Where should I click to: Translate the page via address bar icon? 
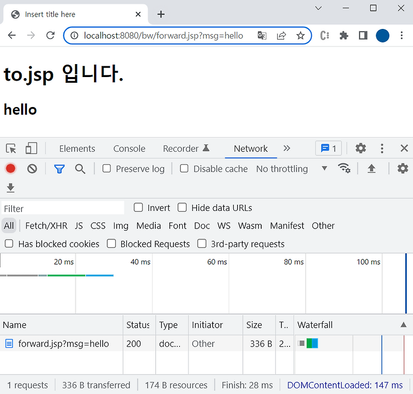point(262,35)
